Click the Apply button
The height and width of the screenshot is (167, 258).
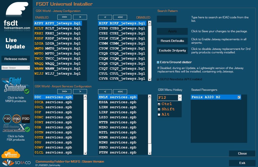pos(172,31)
